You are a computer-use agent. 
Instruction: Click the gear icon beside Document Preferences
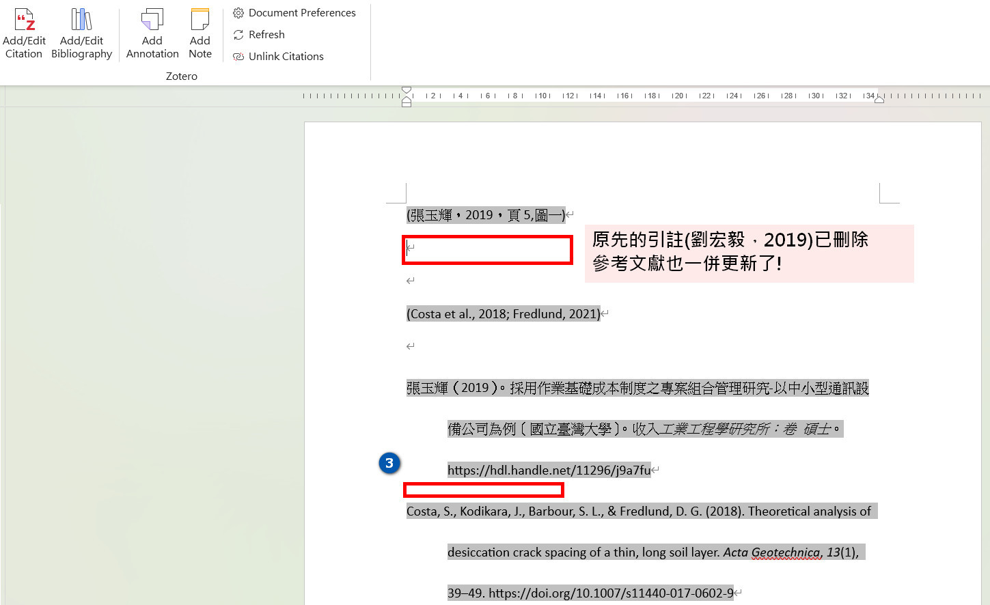coord(238,13)
